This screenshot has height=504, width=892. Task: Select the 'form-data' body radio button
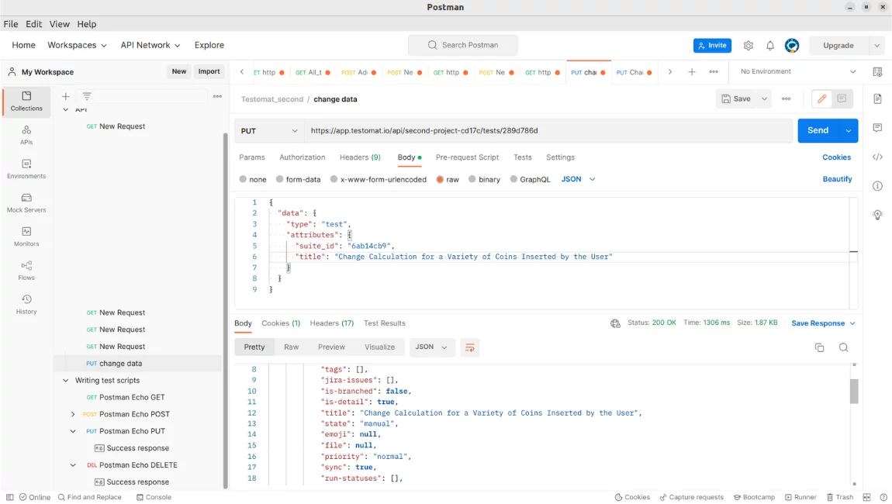(280, 179)
